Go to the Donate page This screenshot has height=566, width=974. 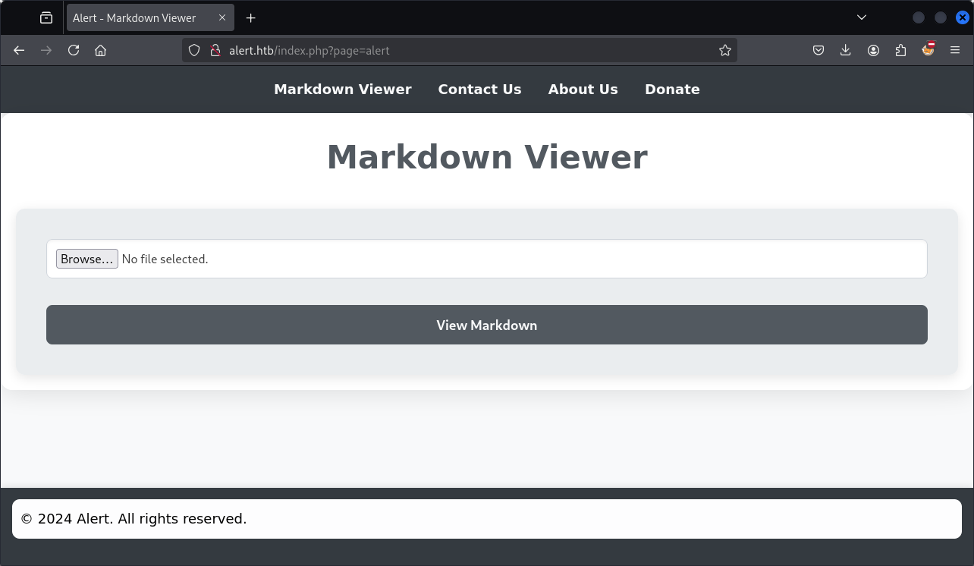tap(672, 90)
